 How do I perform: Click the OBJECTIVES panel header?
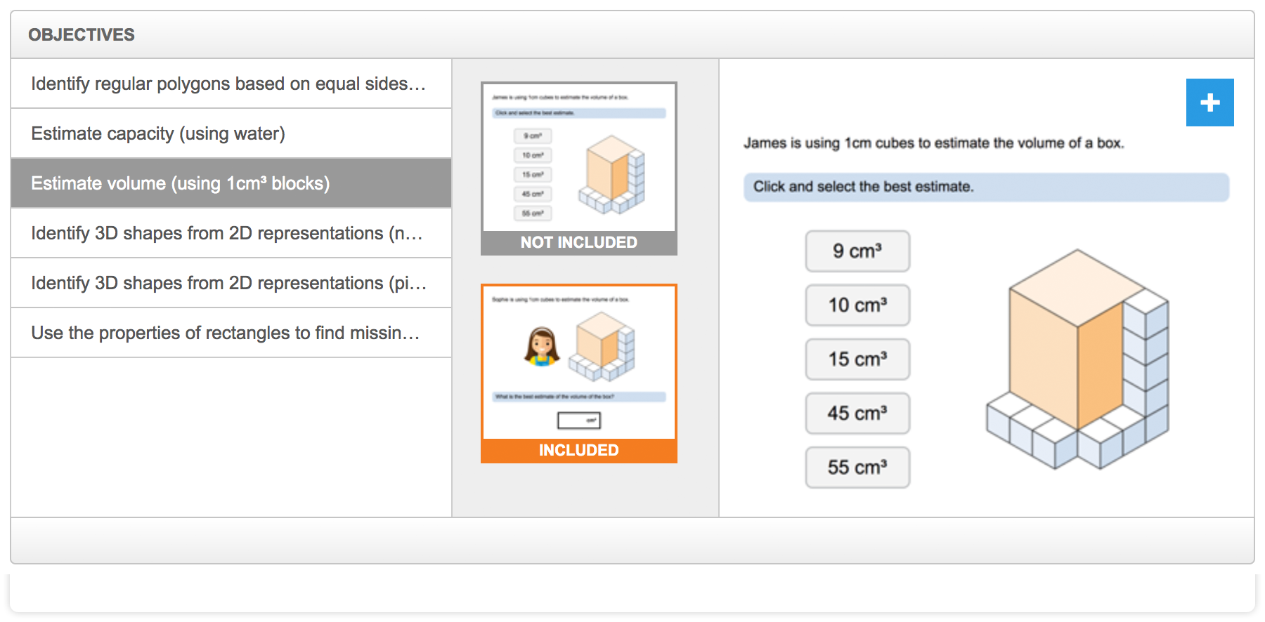pyautogui.click(x=82, y=35)
